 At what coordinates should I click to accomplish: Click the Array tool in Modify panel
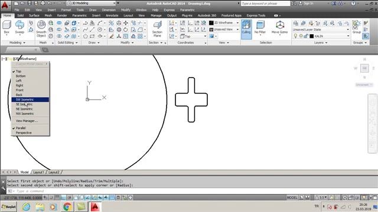point(140,37)
